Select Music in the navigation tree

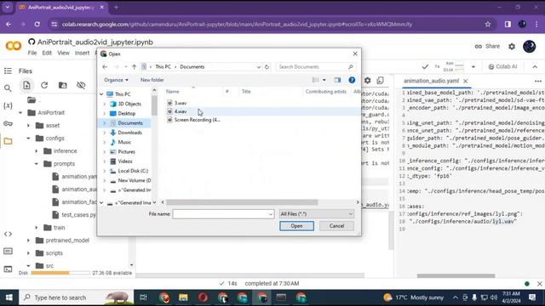tap(124, 142)
